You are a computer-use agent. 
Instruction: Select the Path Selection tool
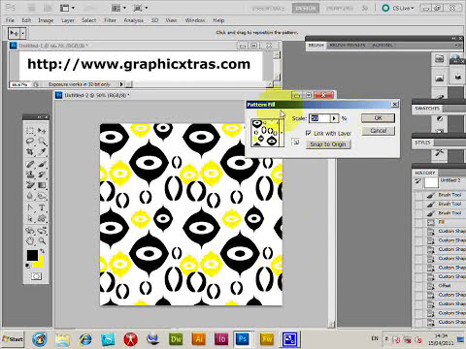(x=30, y=218)
